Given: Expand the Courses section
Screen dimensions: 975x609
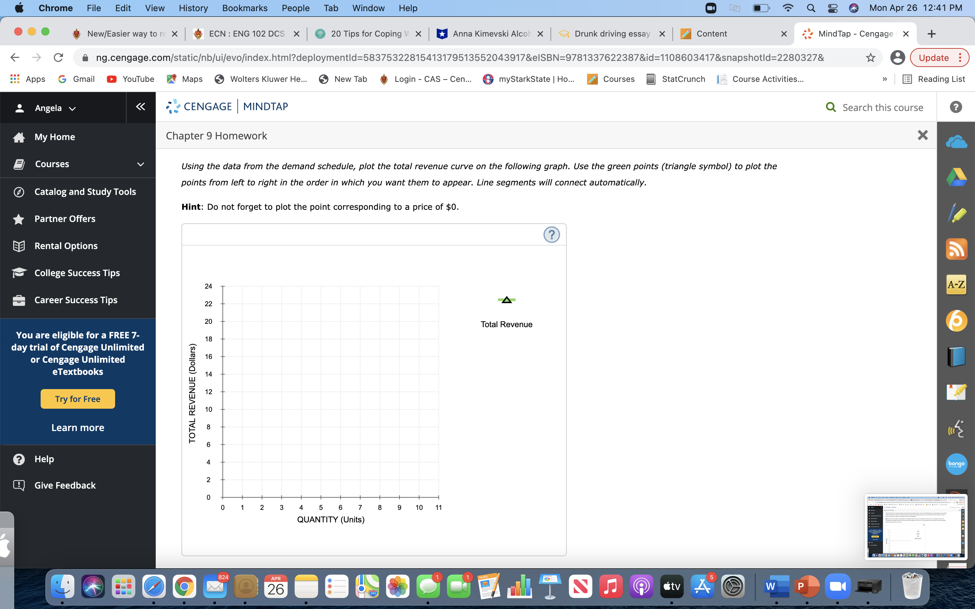Looking at the screenshot, I should 140,164.
